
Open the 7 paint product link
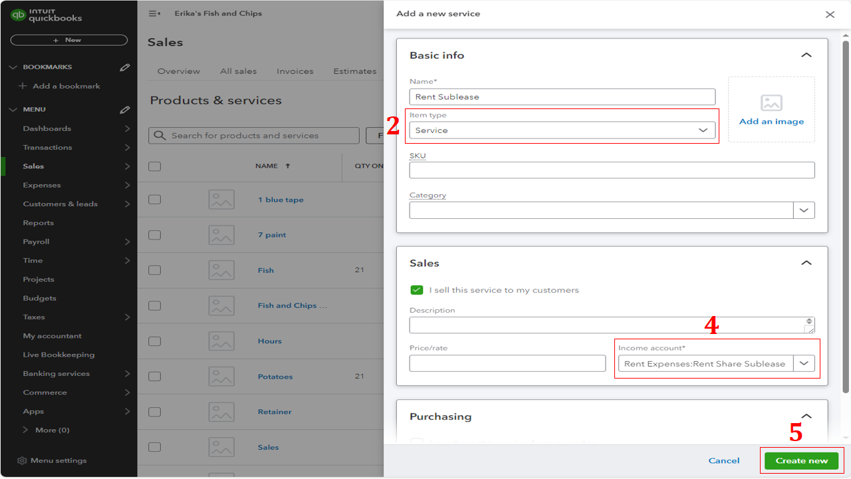click(x=272, y=235)
